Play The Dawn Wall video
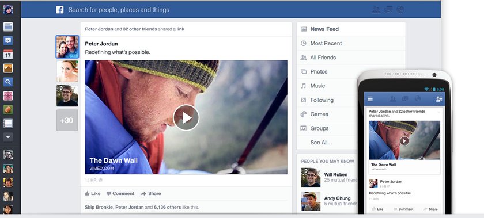 [x=186, y=117]
